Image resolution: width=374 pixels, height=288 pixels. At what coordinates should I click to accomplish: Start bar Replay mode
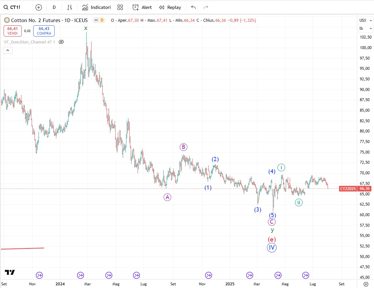click(x=170, y=7)
